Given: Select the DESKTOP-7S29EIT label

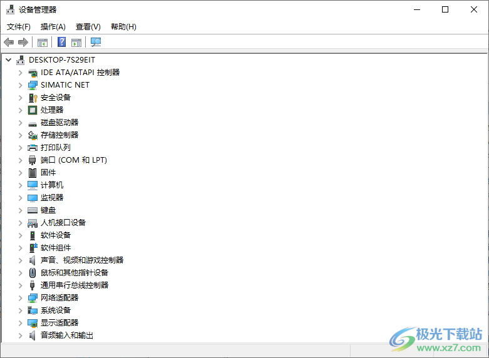Looking at the screenshot, I should pyautogui.click(x=62, y=60).
